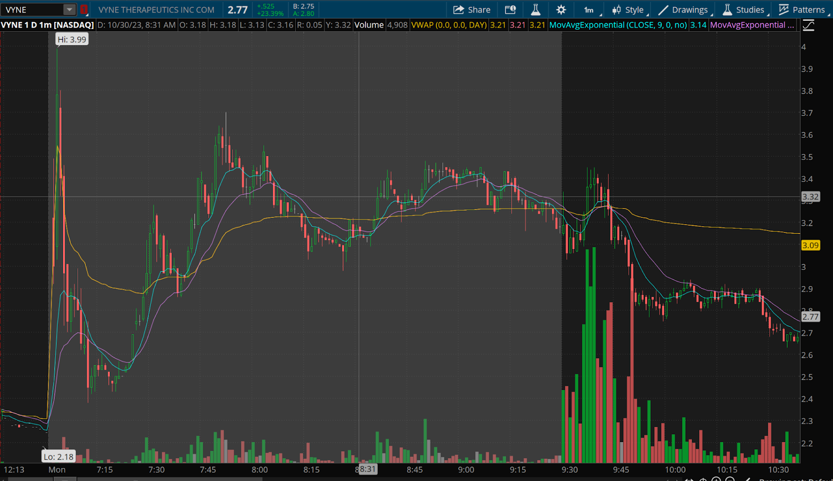
Task: Open the Drawings menu
Action: pos(683,10)
